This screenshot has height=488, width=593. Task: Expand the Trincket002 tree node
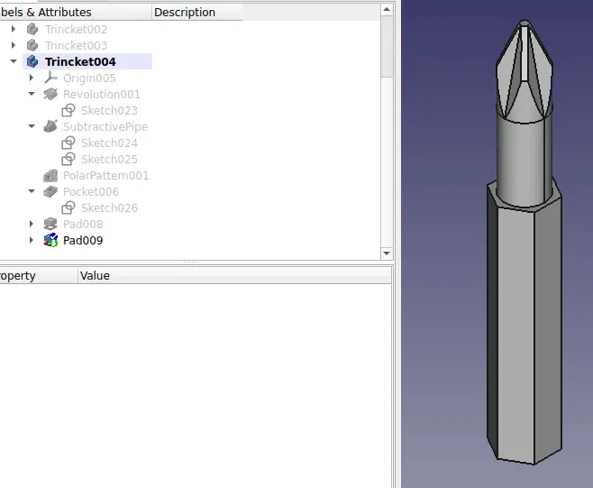[14, 30]
